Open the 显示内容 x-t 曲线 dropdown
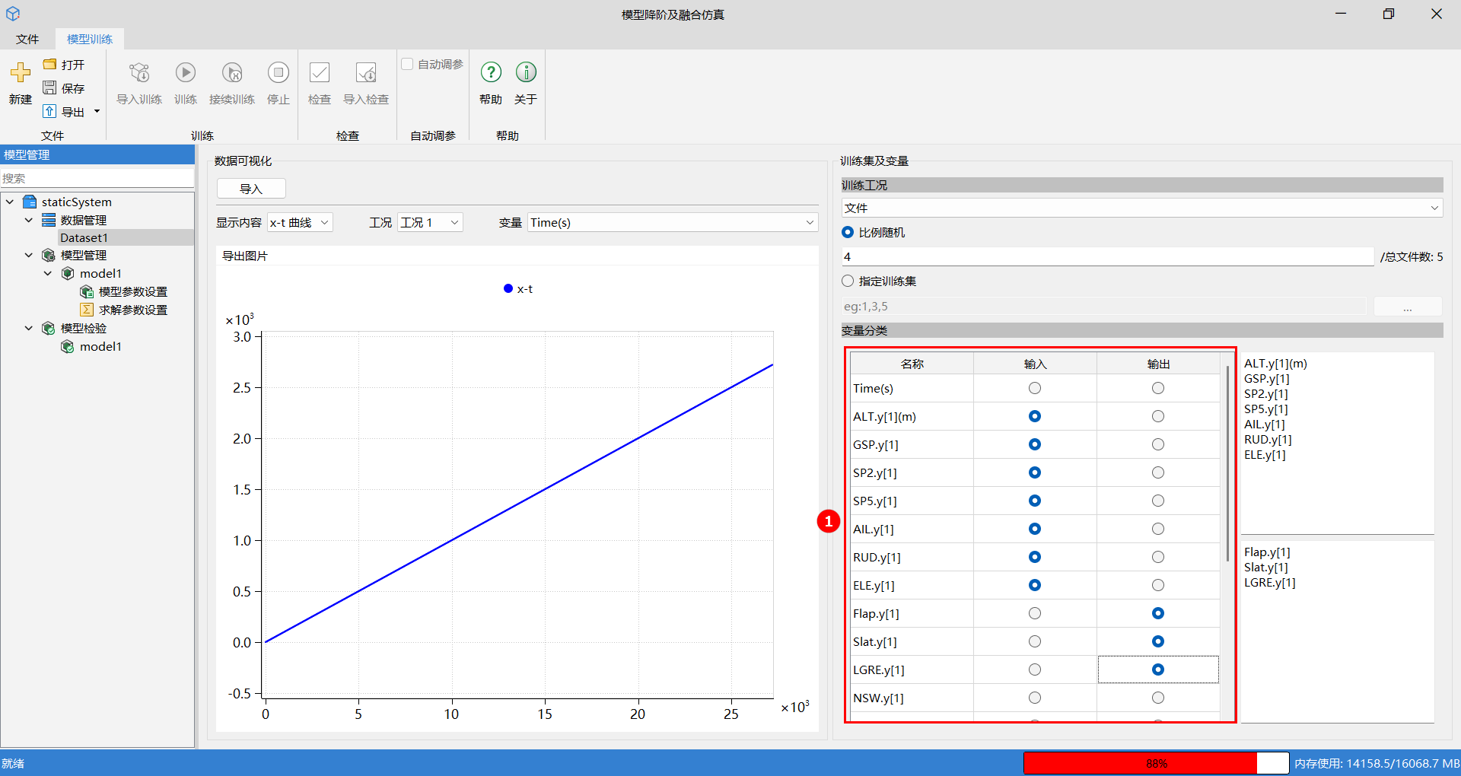 [x=300, y=223]
